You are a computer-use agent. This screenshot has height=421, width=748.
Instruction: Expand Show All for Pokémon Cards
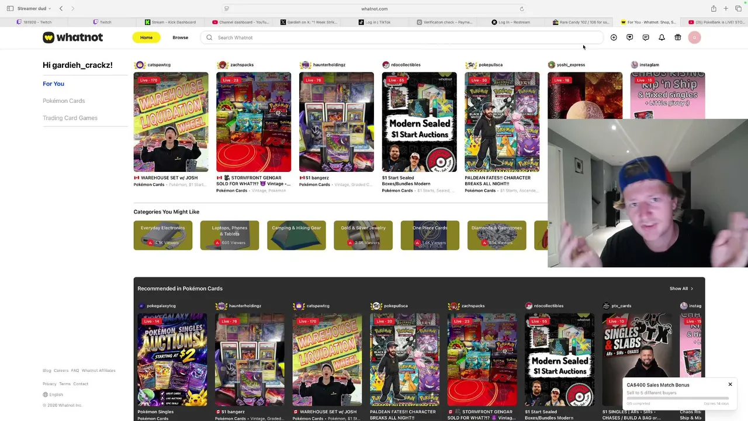pos(681,288)
